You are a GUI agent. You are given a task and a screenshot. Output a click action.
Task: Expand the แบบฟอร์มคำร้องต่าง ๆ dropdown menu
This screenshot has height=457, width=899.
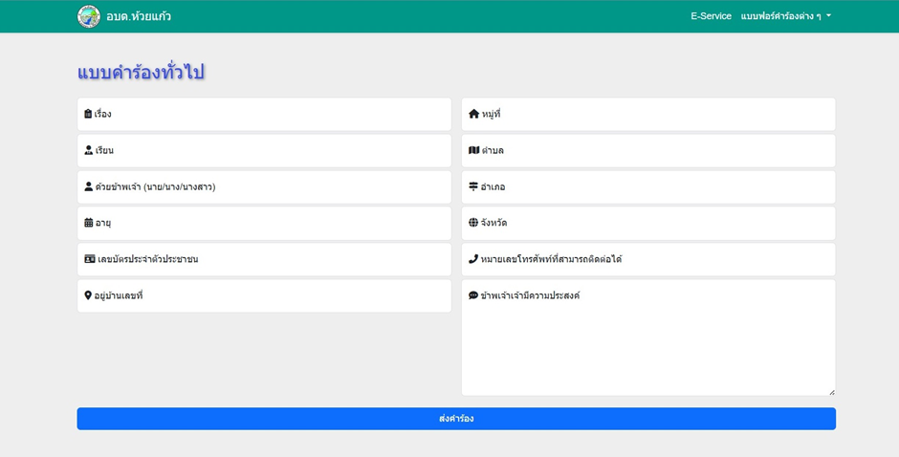pos(785,16)
